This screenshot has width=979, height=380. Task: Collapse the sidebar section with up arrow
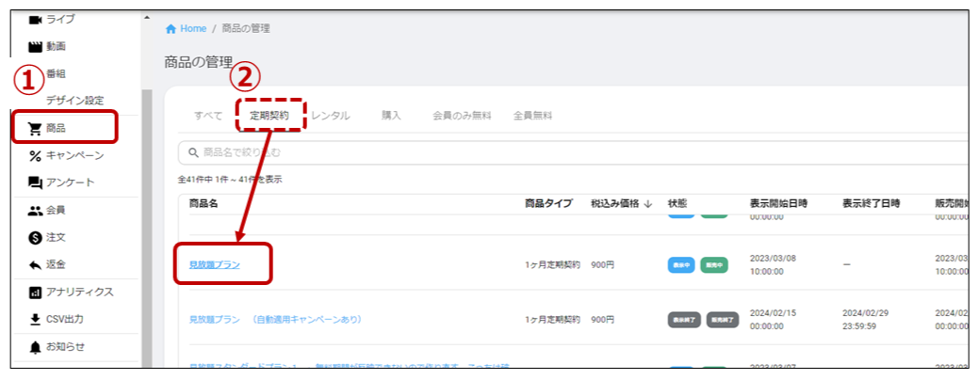tap(146, 18)
